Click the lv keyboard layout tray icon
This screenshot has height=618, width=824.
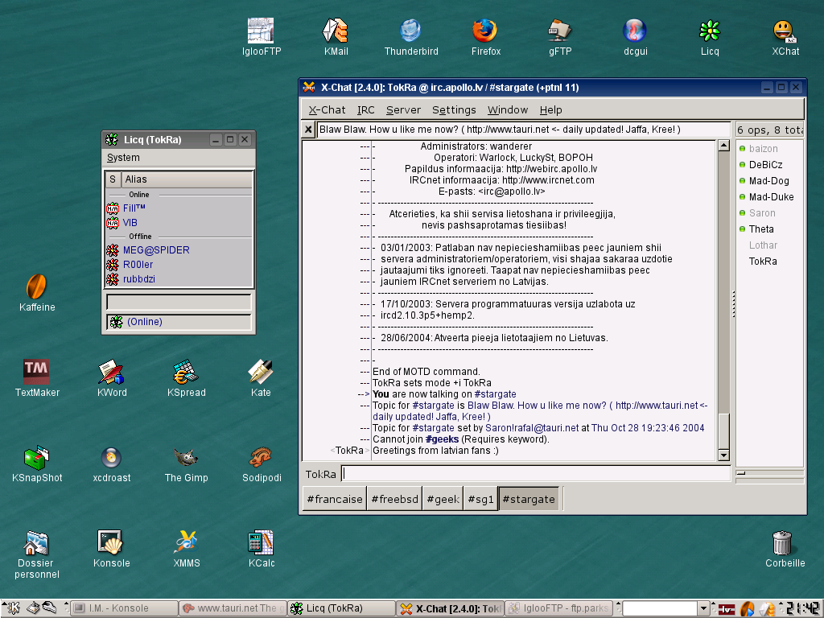tap(727, 609)
